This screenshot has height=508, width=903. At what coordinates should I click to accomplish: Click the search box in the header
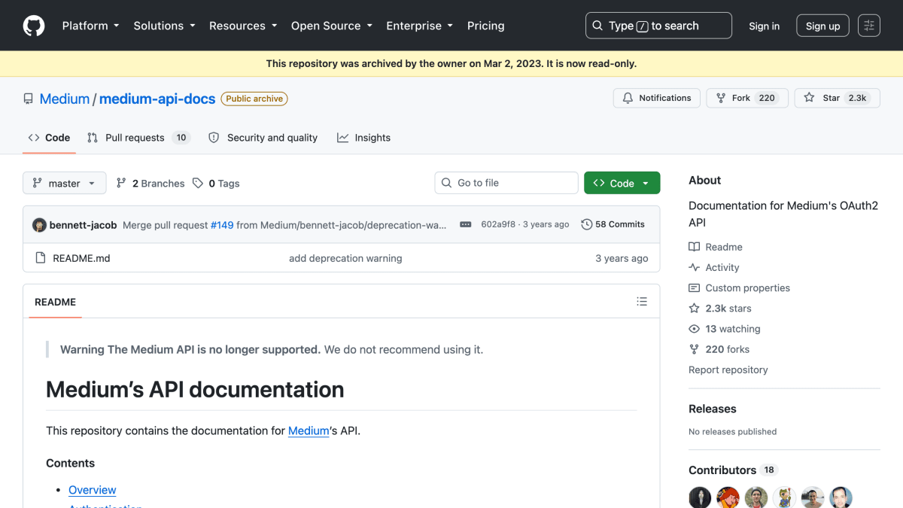[x=658, y=26]
